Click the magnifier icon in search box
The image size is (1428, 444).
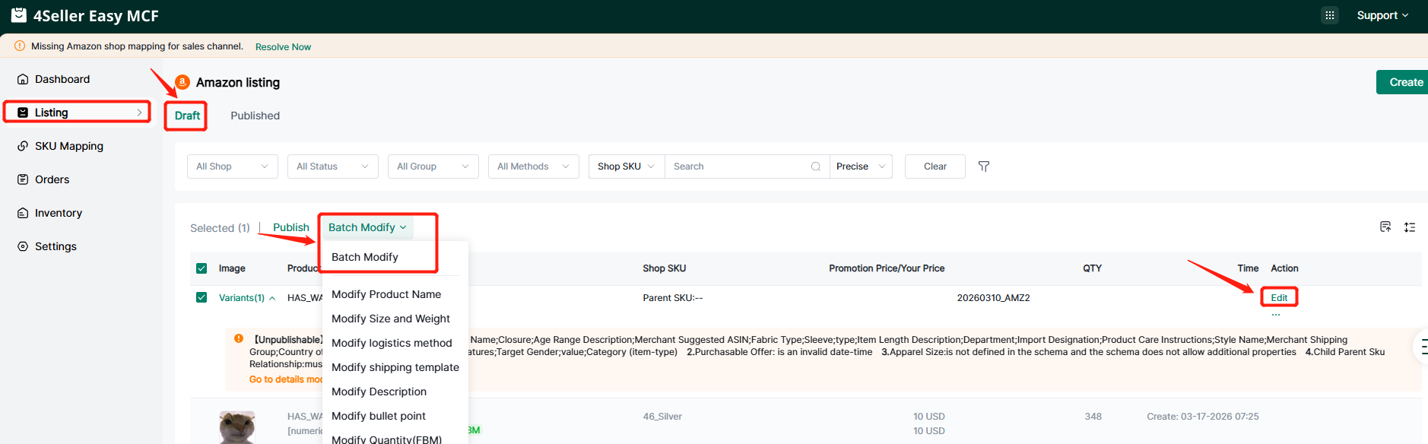(x=815, y=166)
